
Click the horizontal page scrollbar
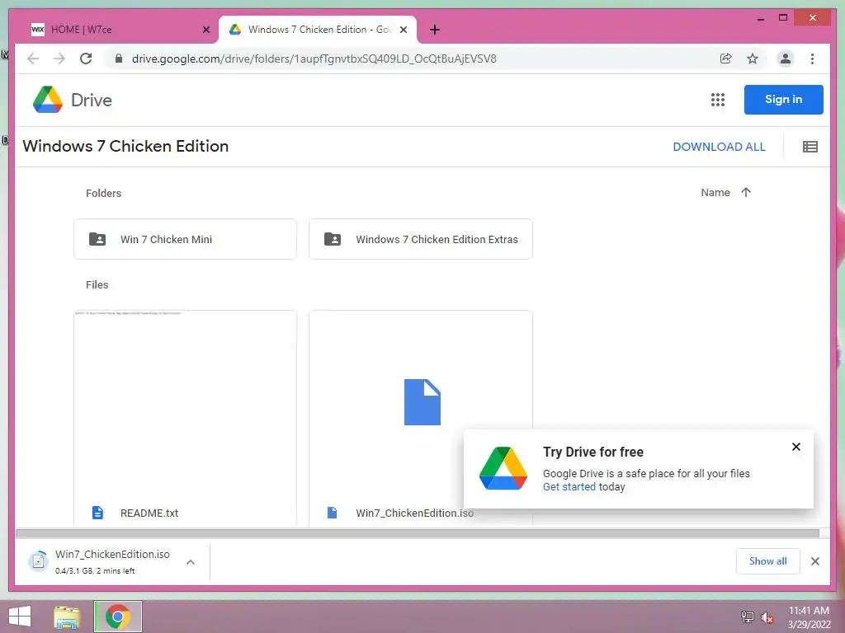(418, 533)
